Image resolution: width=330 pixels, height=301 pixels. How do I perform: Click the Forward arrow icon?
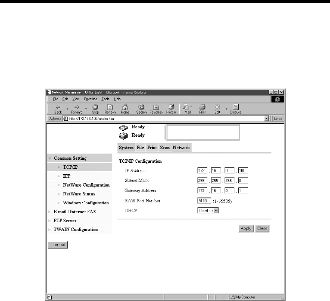(x=77, y=107)
